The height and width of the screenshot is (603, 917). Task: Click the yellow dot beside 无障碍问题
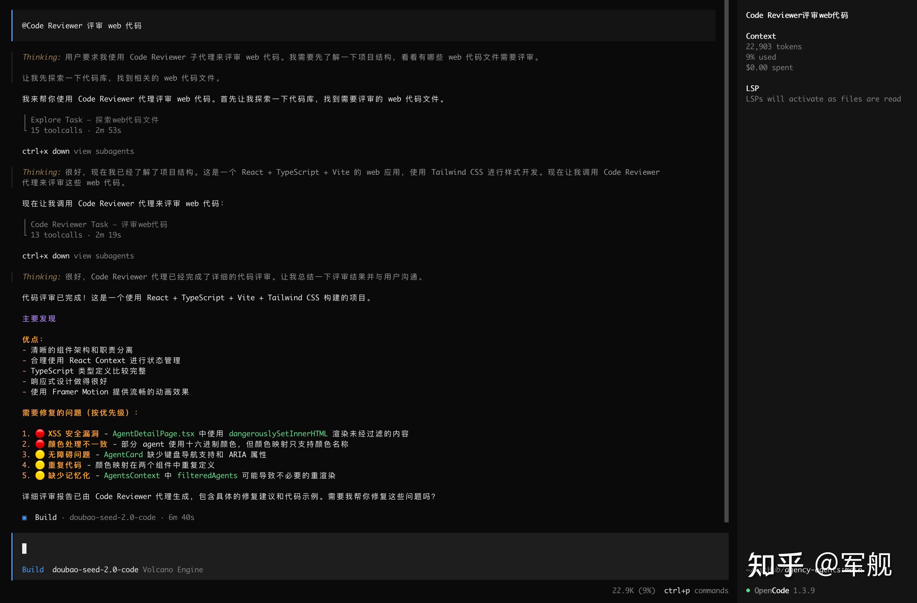40,455
